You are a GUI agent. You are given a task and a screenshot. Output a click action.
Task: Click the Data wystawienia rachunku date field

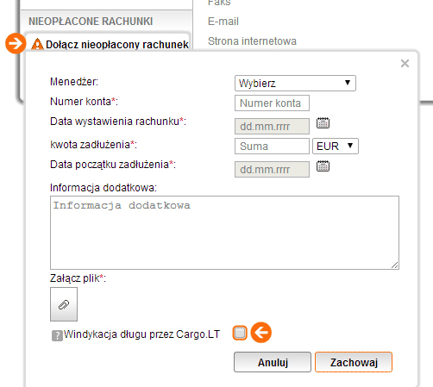pos(272,127)
